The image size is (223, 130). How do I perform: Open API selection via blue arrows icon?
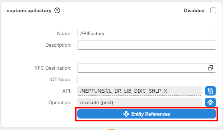coord(210,91)
